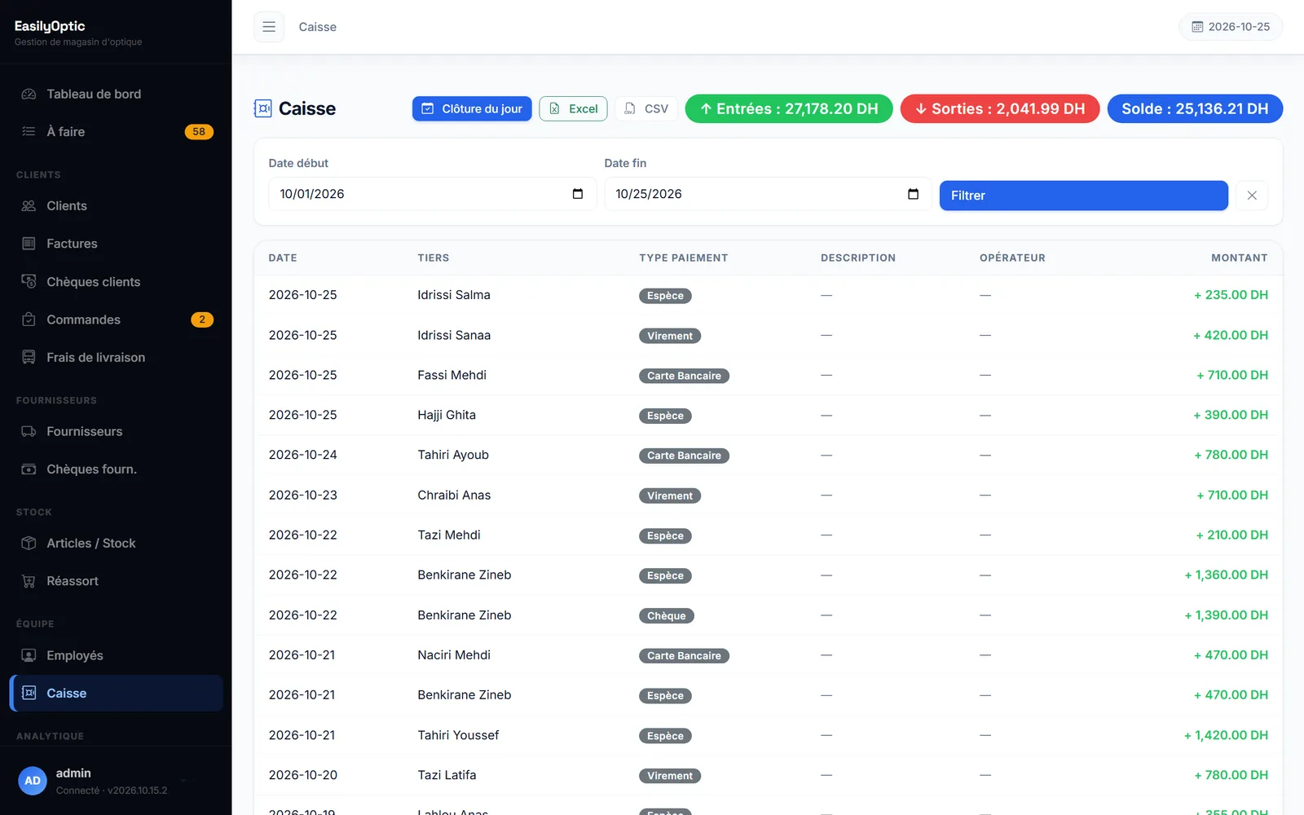Screen dimensions: 1304x815
Task: Click Tahiri Ayoub in the table
Action: [453, 455]
